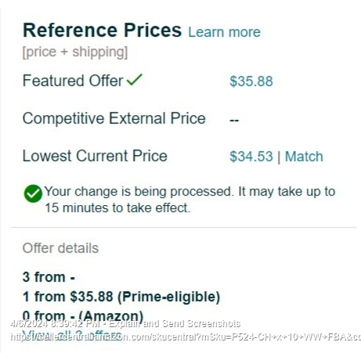Select the '3 from -' offer line
The image size is (361, 353).
(x=49, y=277)
